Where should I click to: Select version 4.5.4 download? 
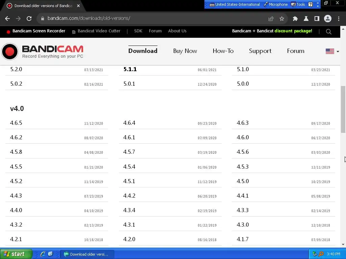pyautogui.click(x=129, y=167)
